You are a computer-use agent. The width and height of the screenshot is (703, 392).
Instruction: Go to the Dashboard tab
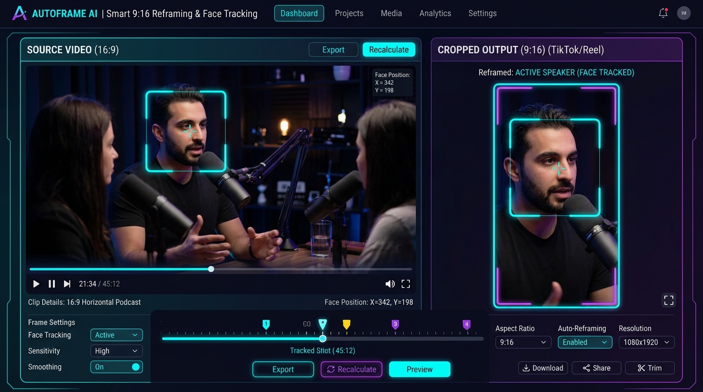click(299, 13)
